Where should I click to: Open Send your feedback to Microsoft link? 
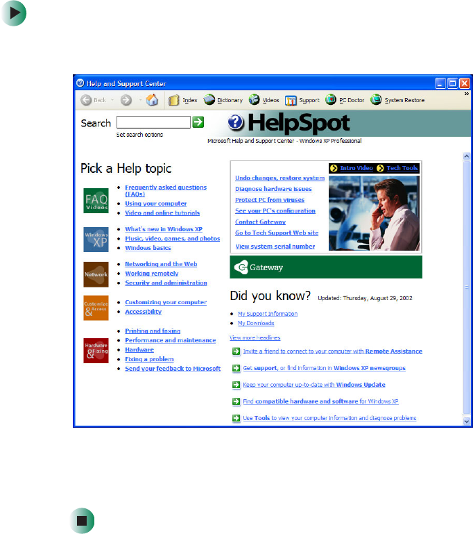tap(173, 369)
